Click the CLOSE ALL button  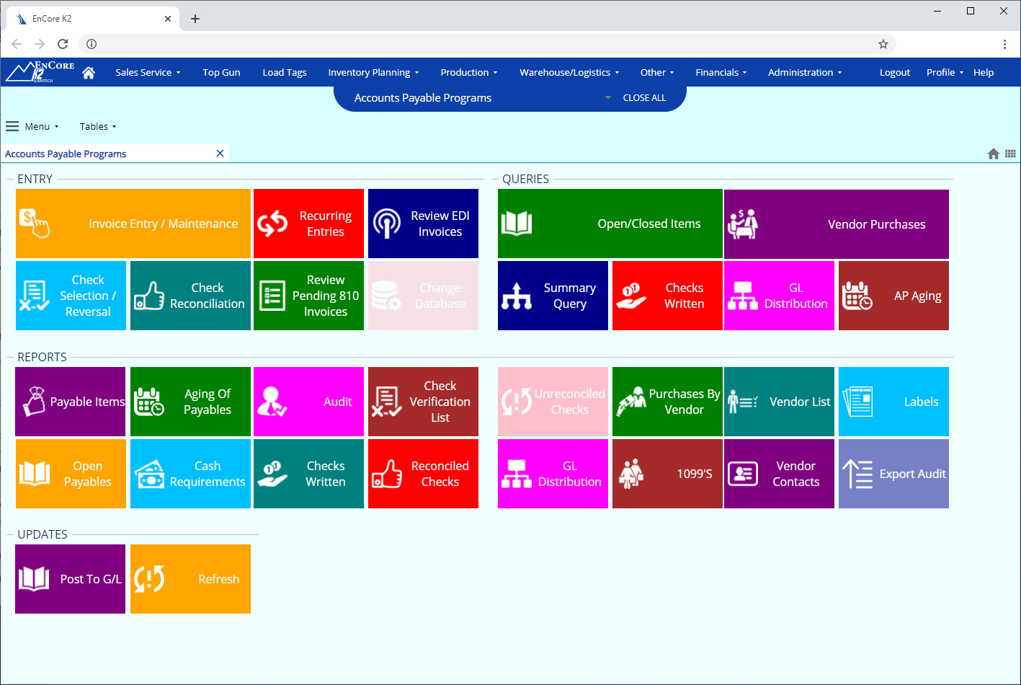pyautogui.click(x=644, y=98)
